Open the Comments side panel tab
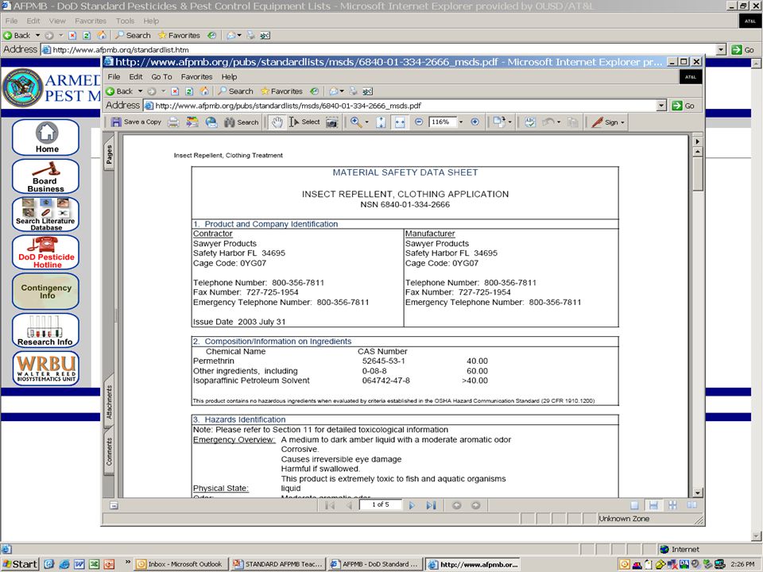 (x=109, y=451)
